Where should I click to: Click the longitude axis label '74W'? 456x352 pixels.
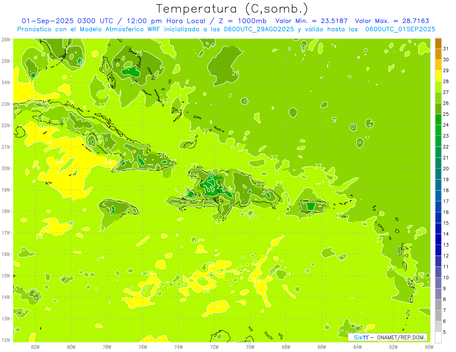[179, 347]
